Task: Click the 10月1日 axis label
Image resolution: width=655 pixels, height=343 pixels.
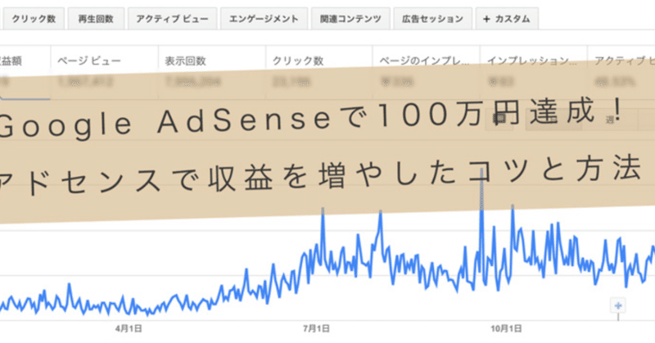Action: tap(506, 329)
